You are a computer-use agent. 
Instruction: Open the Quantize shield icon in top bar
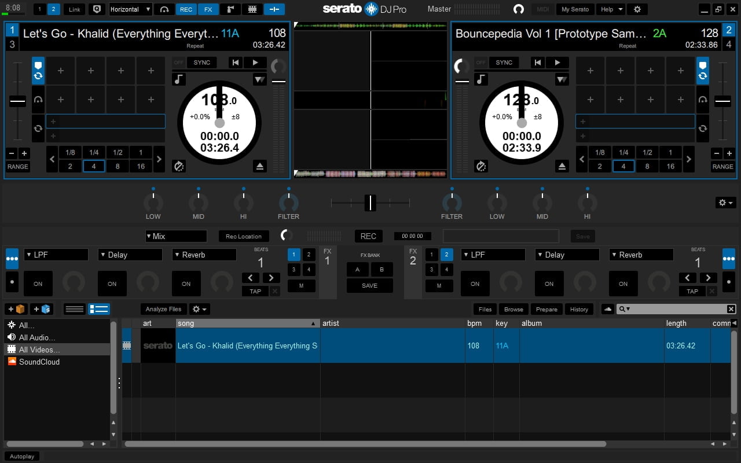[97, 9]
